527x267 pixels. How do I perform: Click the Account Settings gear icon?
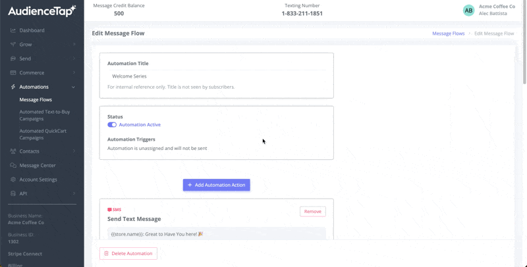13,180
